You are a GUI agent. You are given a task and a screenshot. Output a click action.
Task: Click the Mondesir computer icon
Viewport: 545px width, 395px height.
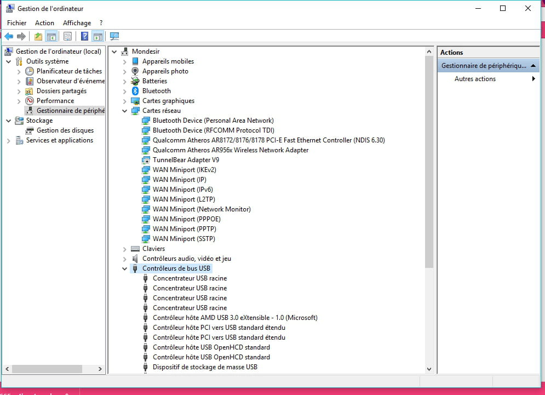coord(125,51)
